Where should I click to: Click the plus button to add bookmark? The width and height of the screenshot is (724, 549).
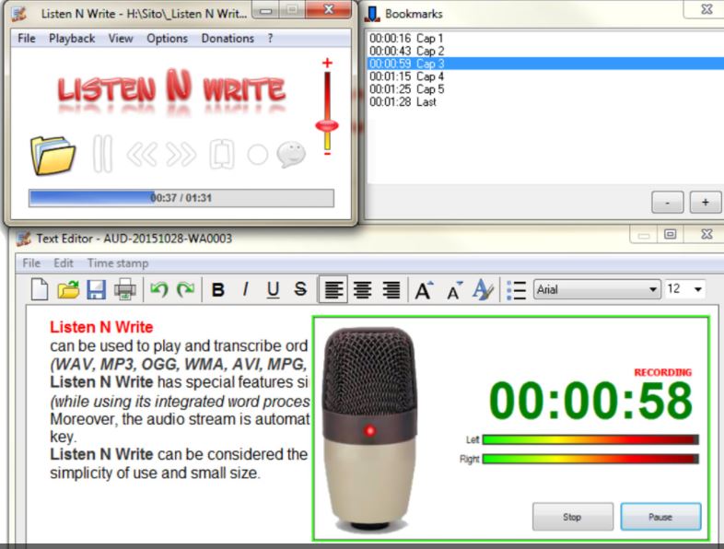pos(706,203)
